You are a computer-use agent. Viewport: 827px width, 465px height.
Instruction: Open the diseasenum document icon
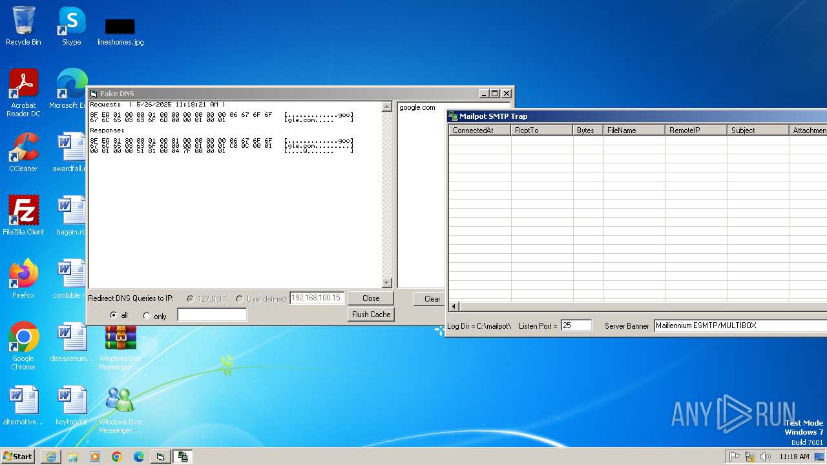click(71, 342)
